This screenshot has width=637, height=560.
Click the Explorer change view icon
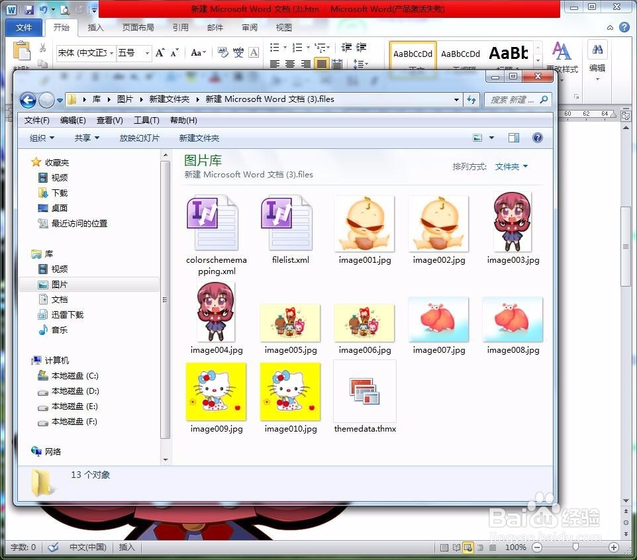pyautogui.click(x=478, y=138)
